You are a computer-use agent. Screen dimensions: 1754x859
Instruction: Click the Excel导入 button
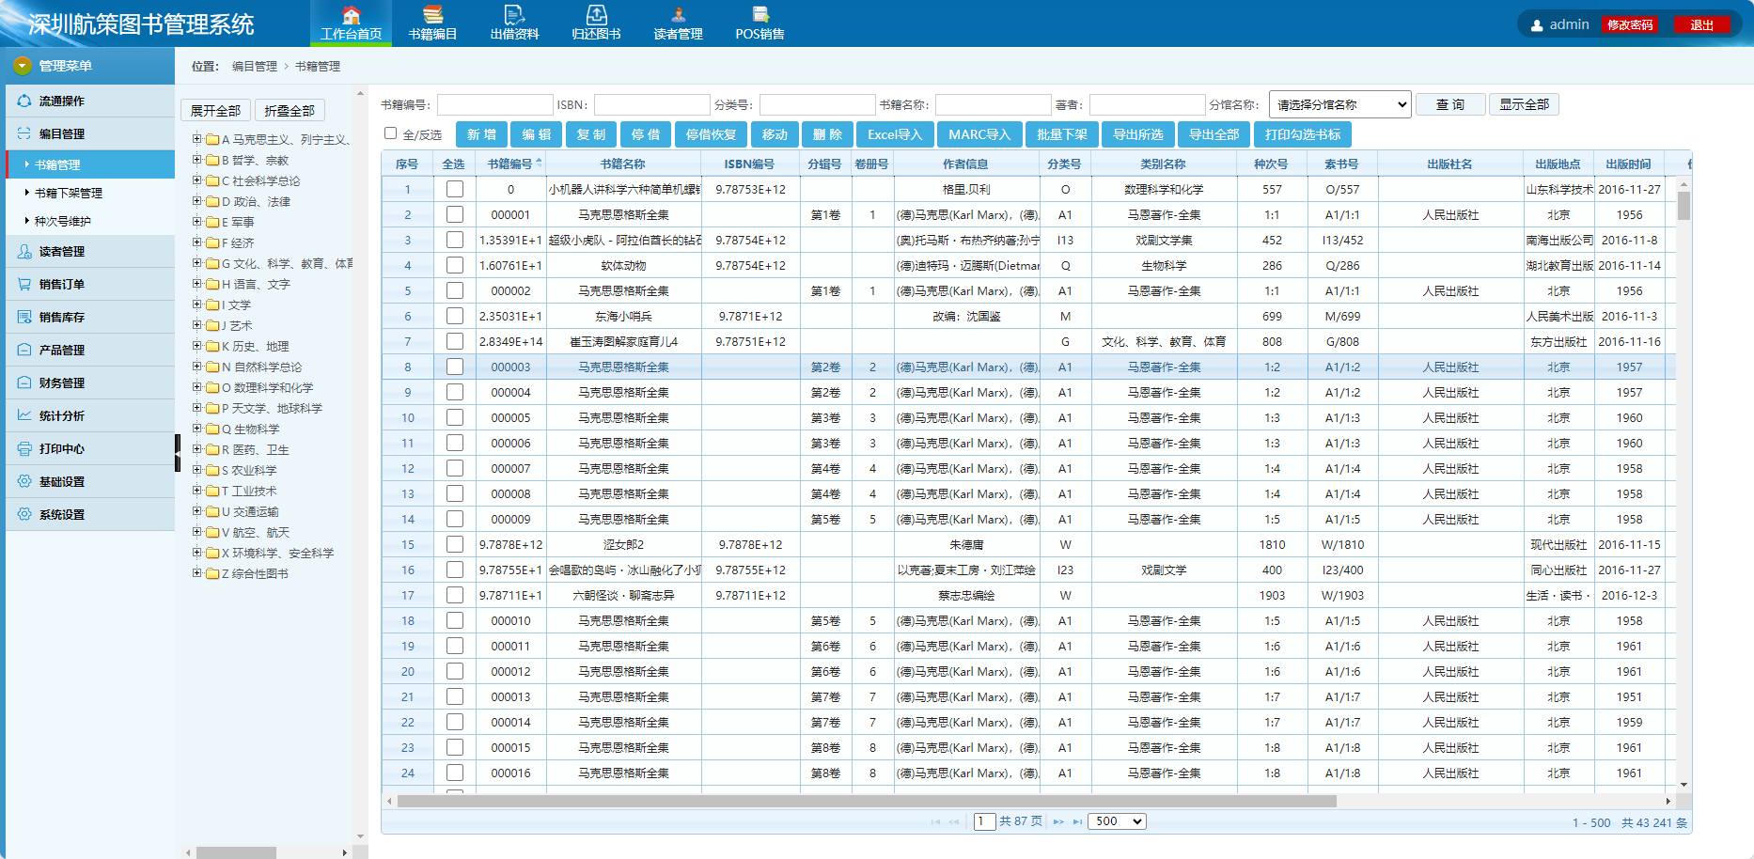(895, 134)
